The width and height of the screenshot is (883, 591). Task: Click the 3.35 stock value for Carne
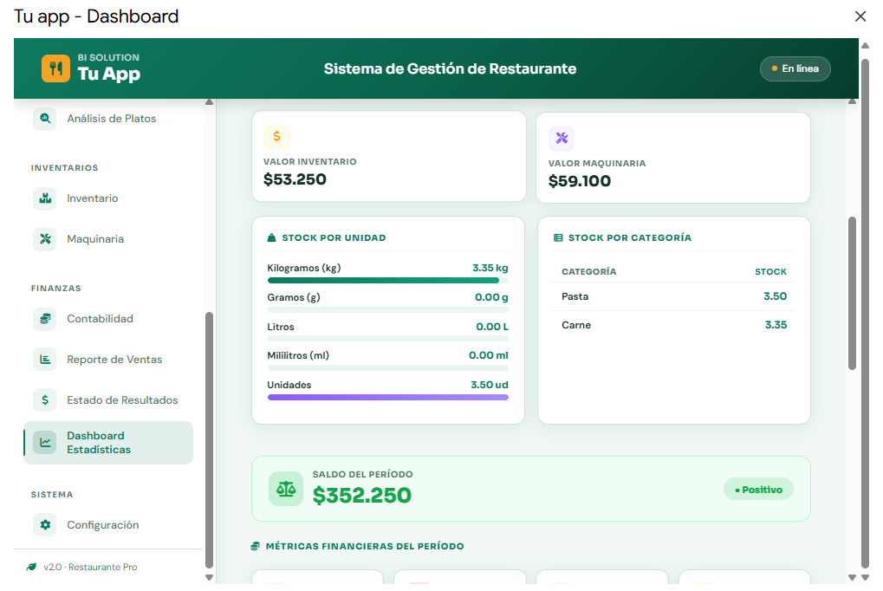click(x=776, y=325)
